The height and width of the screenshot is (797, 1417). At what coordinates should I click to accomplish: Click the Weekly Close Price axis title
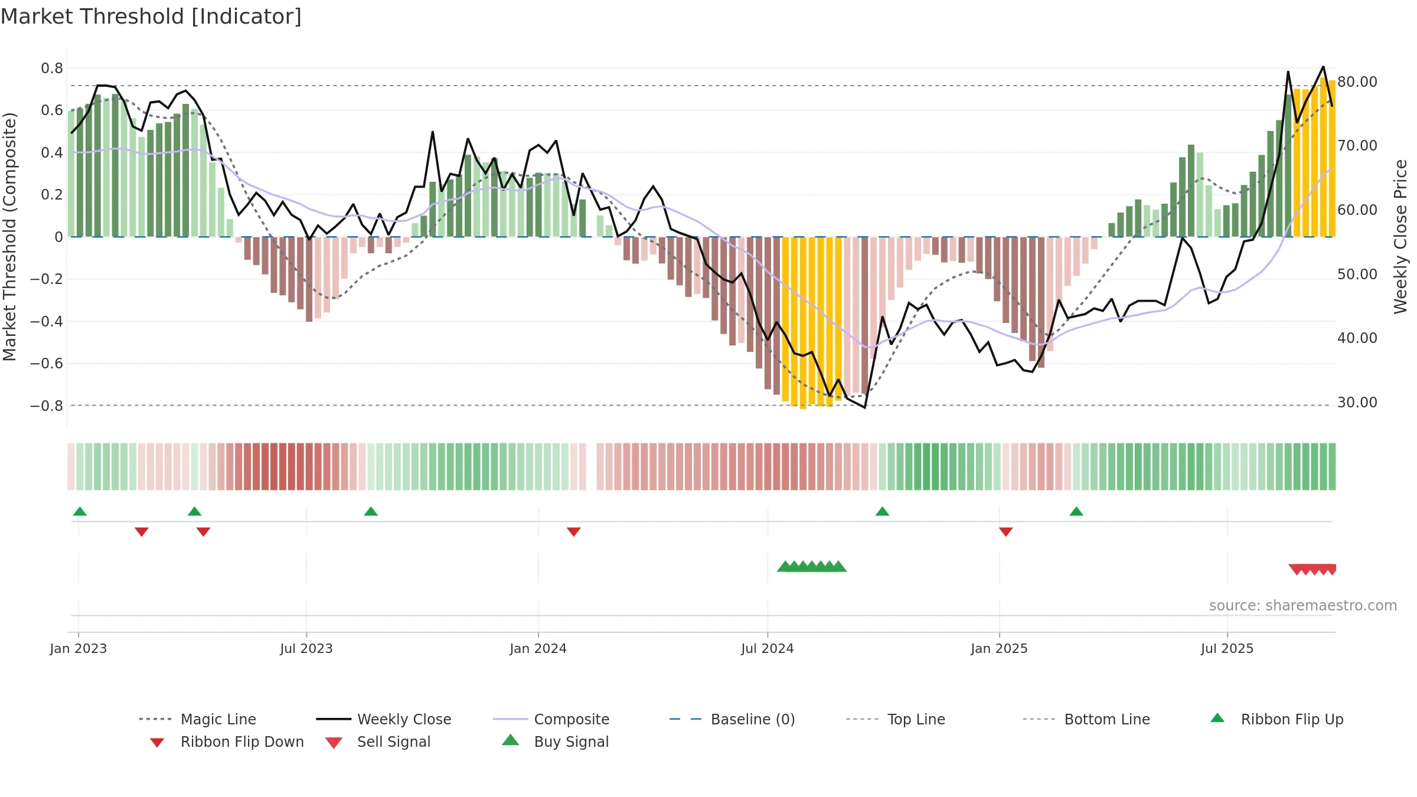1400,236
